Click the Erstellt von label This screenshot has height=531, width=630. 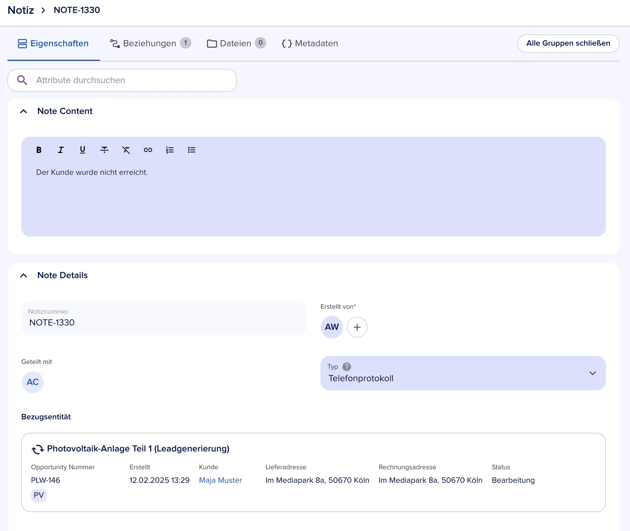(338, 306)
